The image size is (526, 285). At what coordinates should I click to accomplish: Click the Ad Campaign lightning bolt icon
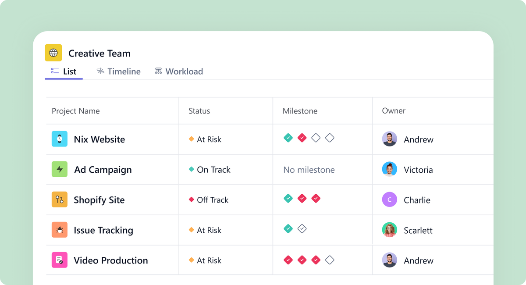point(60,169)
